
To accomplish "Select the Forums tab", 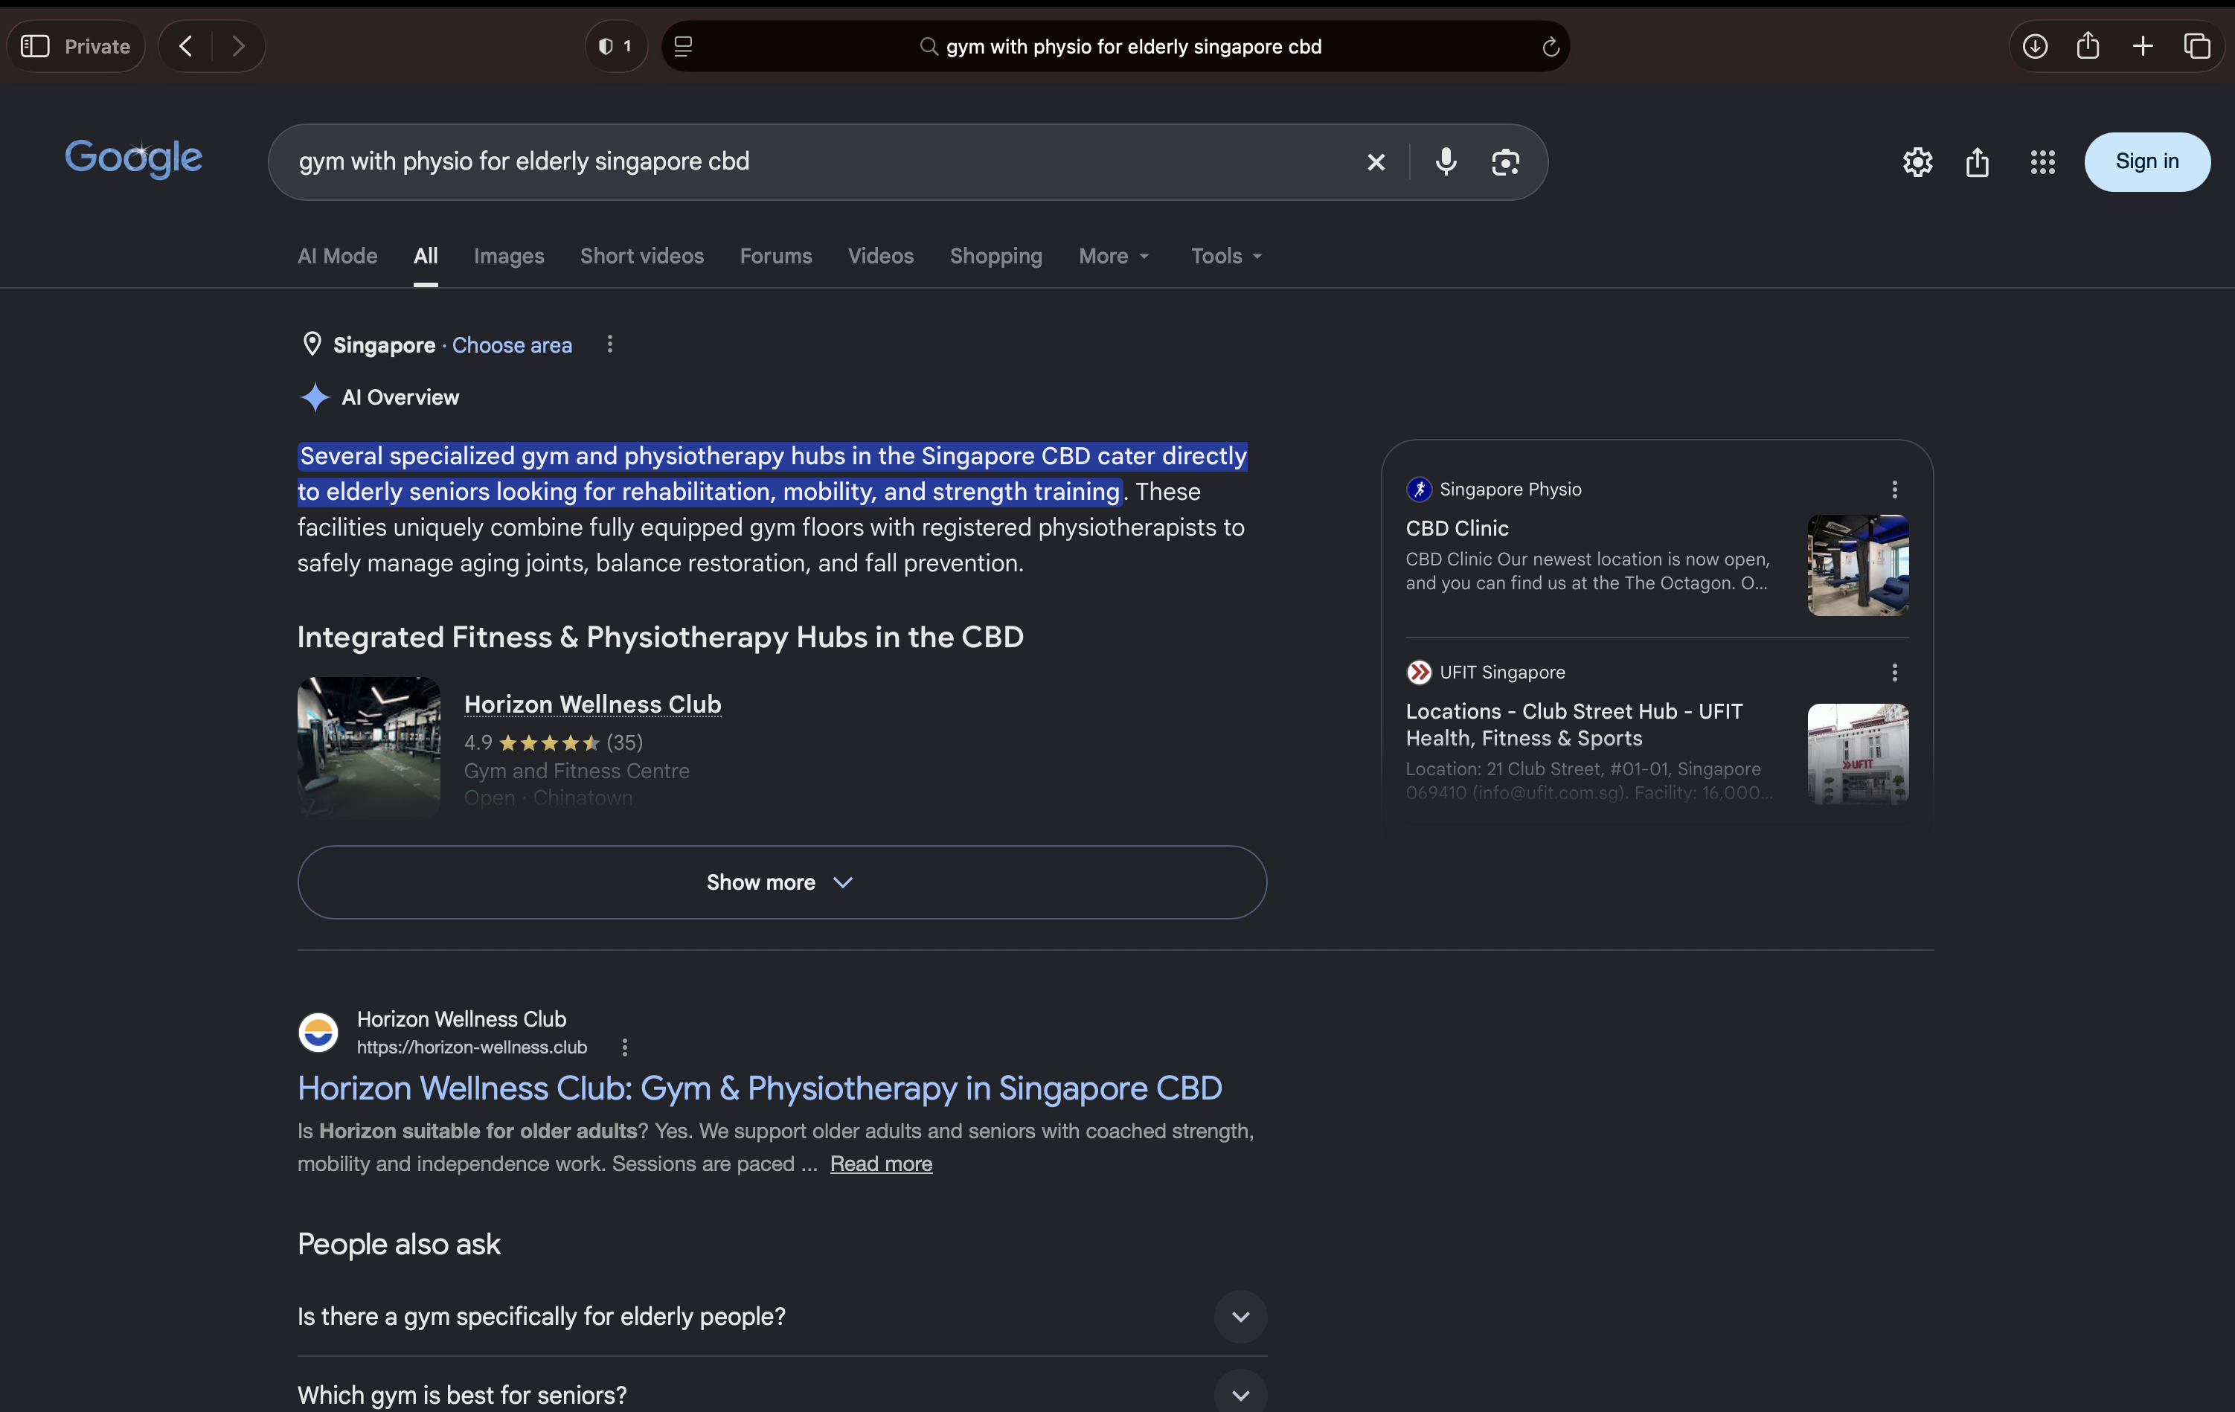I will tap(775, 256).
